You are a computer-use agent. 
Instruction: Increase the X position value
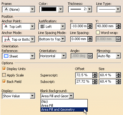(x=90, y=25)
